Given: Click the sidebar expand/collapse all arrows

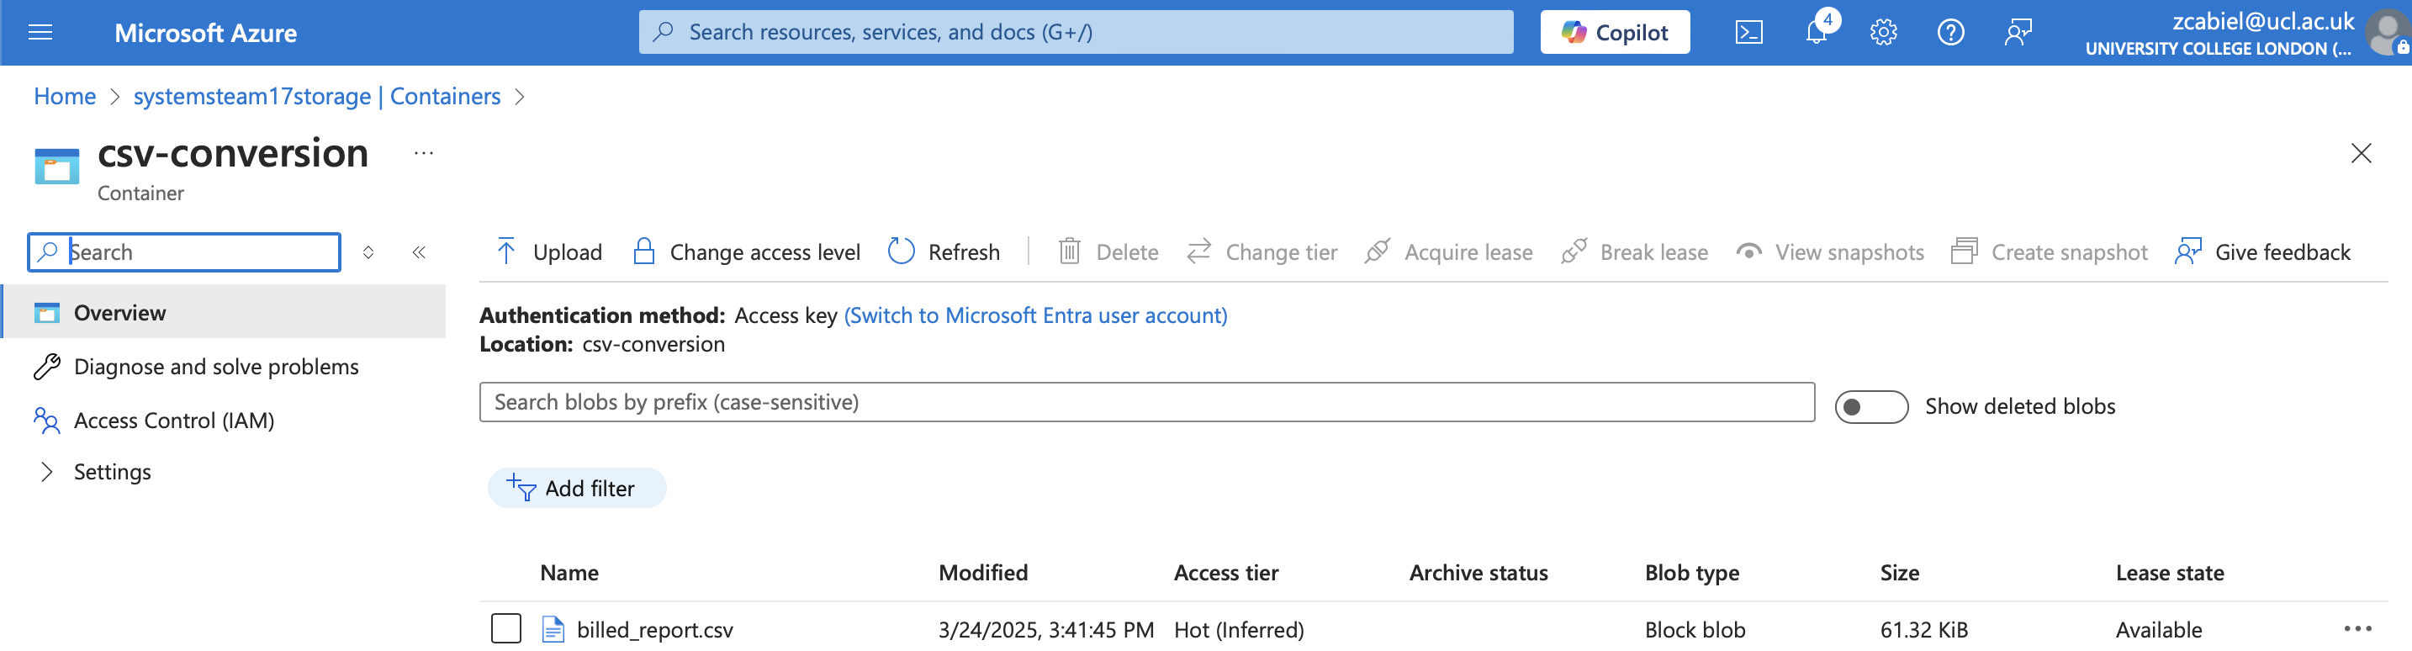Looking at the screenshot, I should click(368, 252).
